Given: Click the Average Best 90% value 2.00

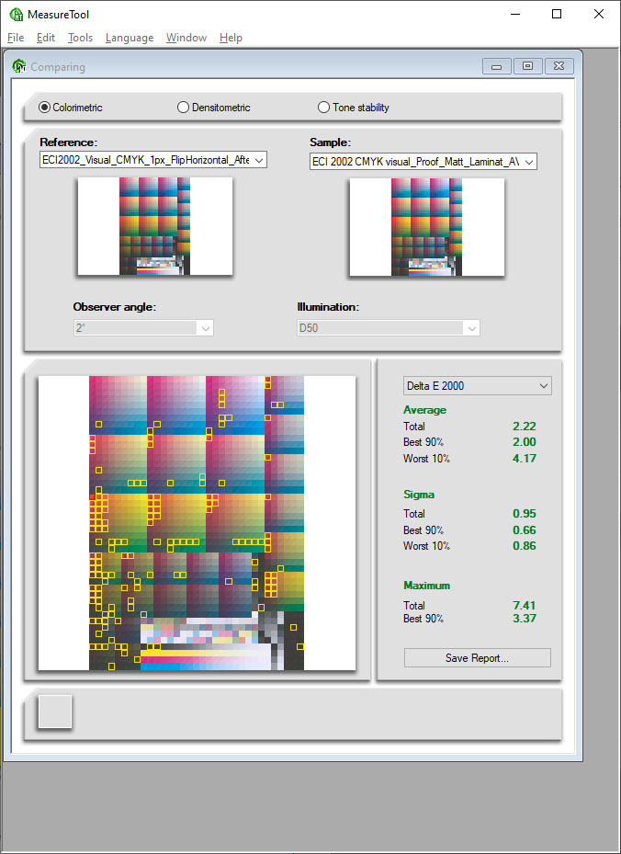Looking at the screenshot, I should (525, 441).
